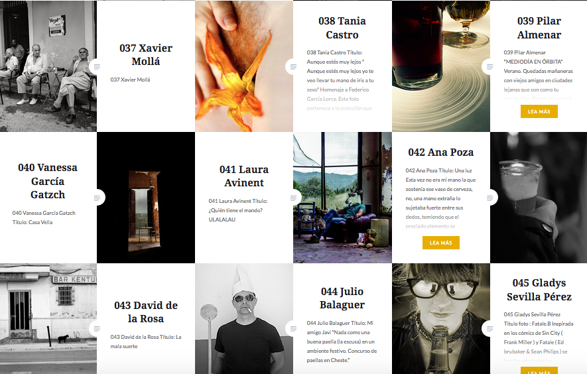
Task: Open the 038 Tania Castro title link
Action: click(342, 28)
